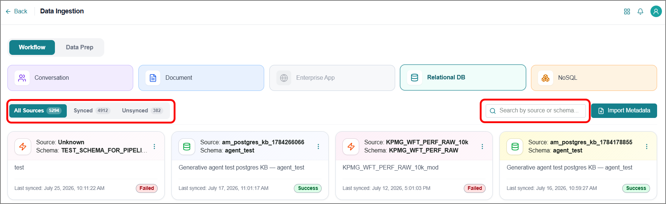Open options menu for am_postgres_kb_1784178855 card
The image size is (666, 204).
pos(647,147)
